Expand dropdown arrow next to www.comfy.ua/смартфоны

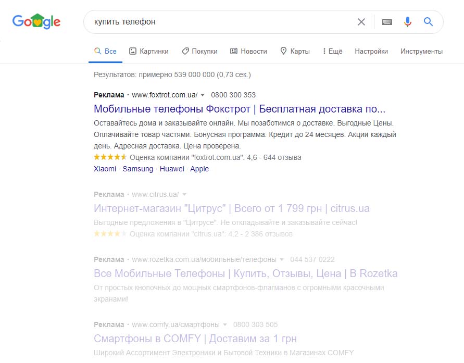tap(225, 324)
